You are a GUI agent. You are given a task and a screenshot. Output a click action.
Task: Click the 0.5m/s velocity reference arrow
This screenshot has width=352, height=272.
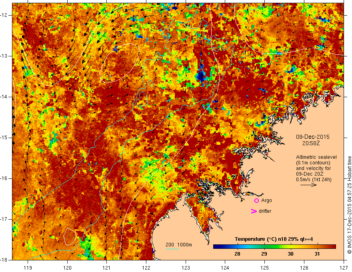point(308,185)
